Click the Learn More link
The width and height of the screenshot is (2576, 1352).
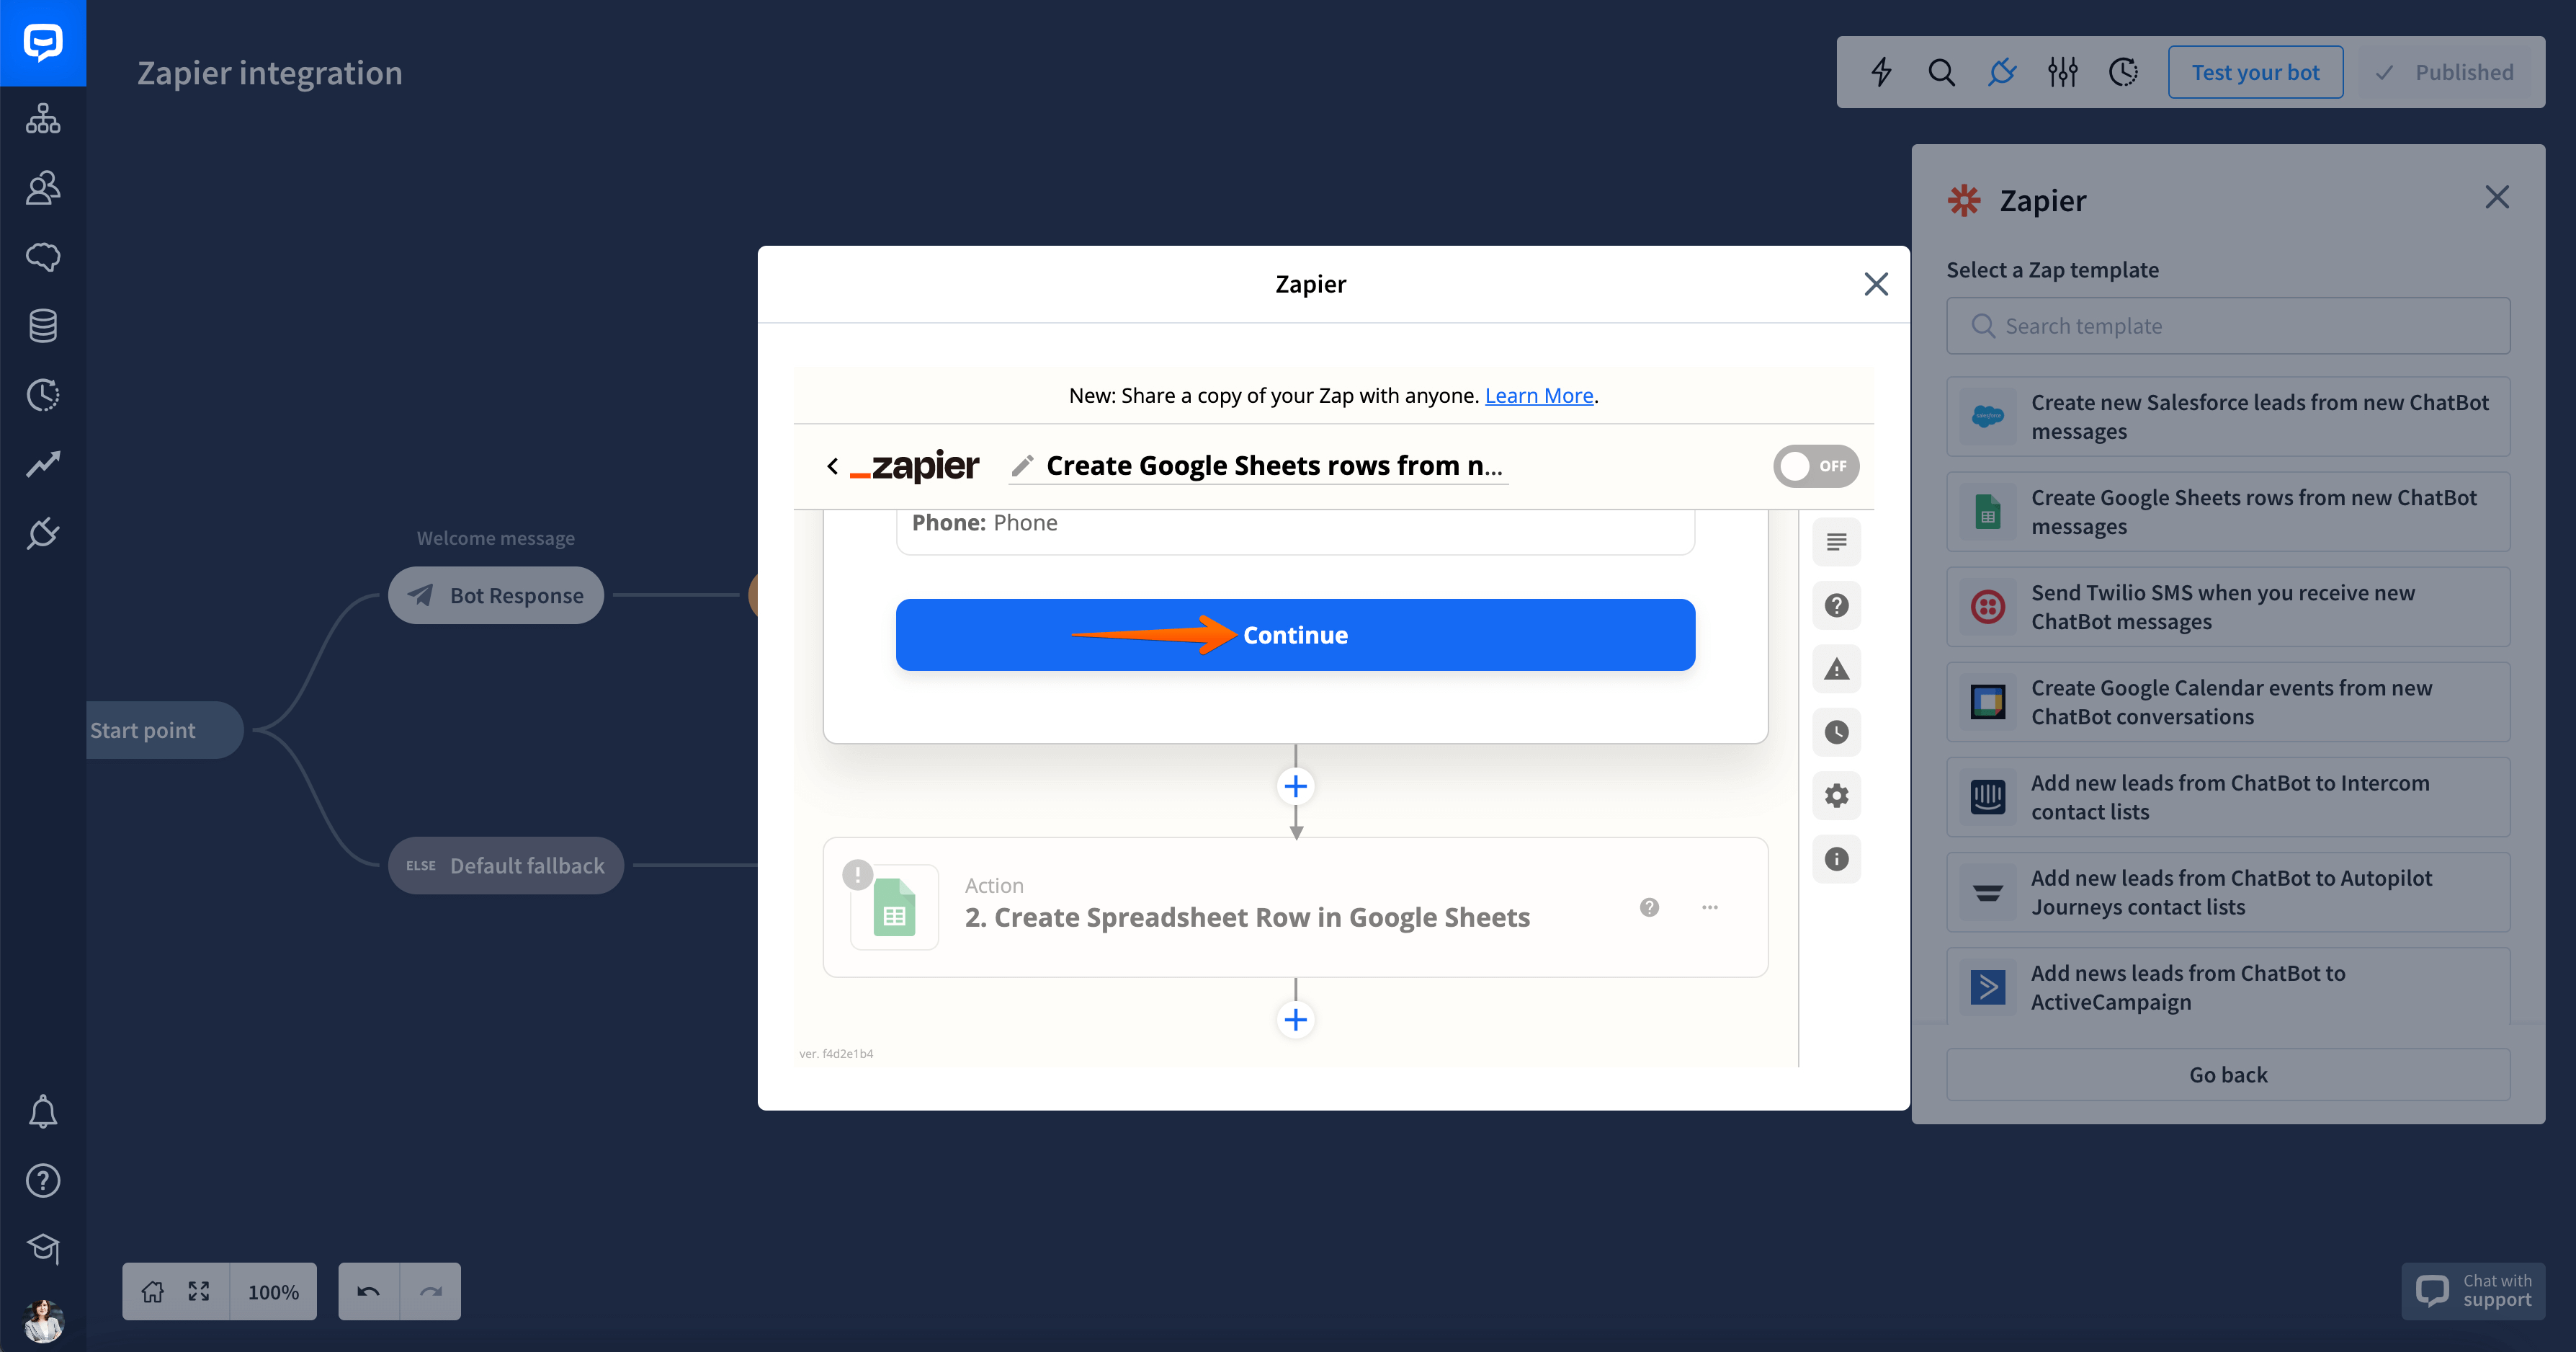1538,395
